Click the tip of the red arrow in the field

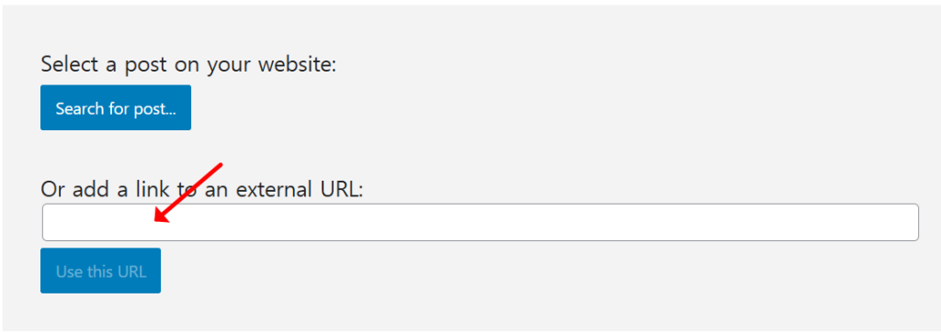pos(156,220)
